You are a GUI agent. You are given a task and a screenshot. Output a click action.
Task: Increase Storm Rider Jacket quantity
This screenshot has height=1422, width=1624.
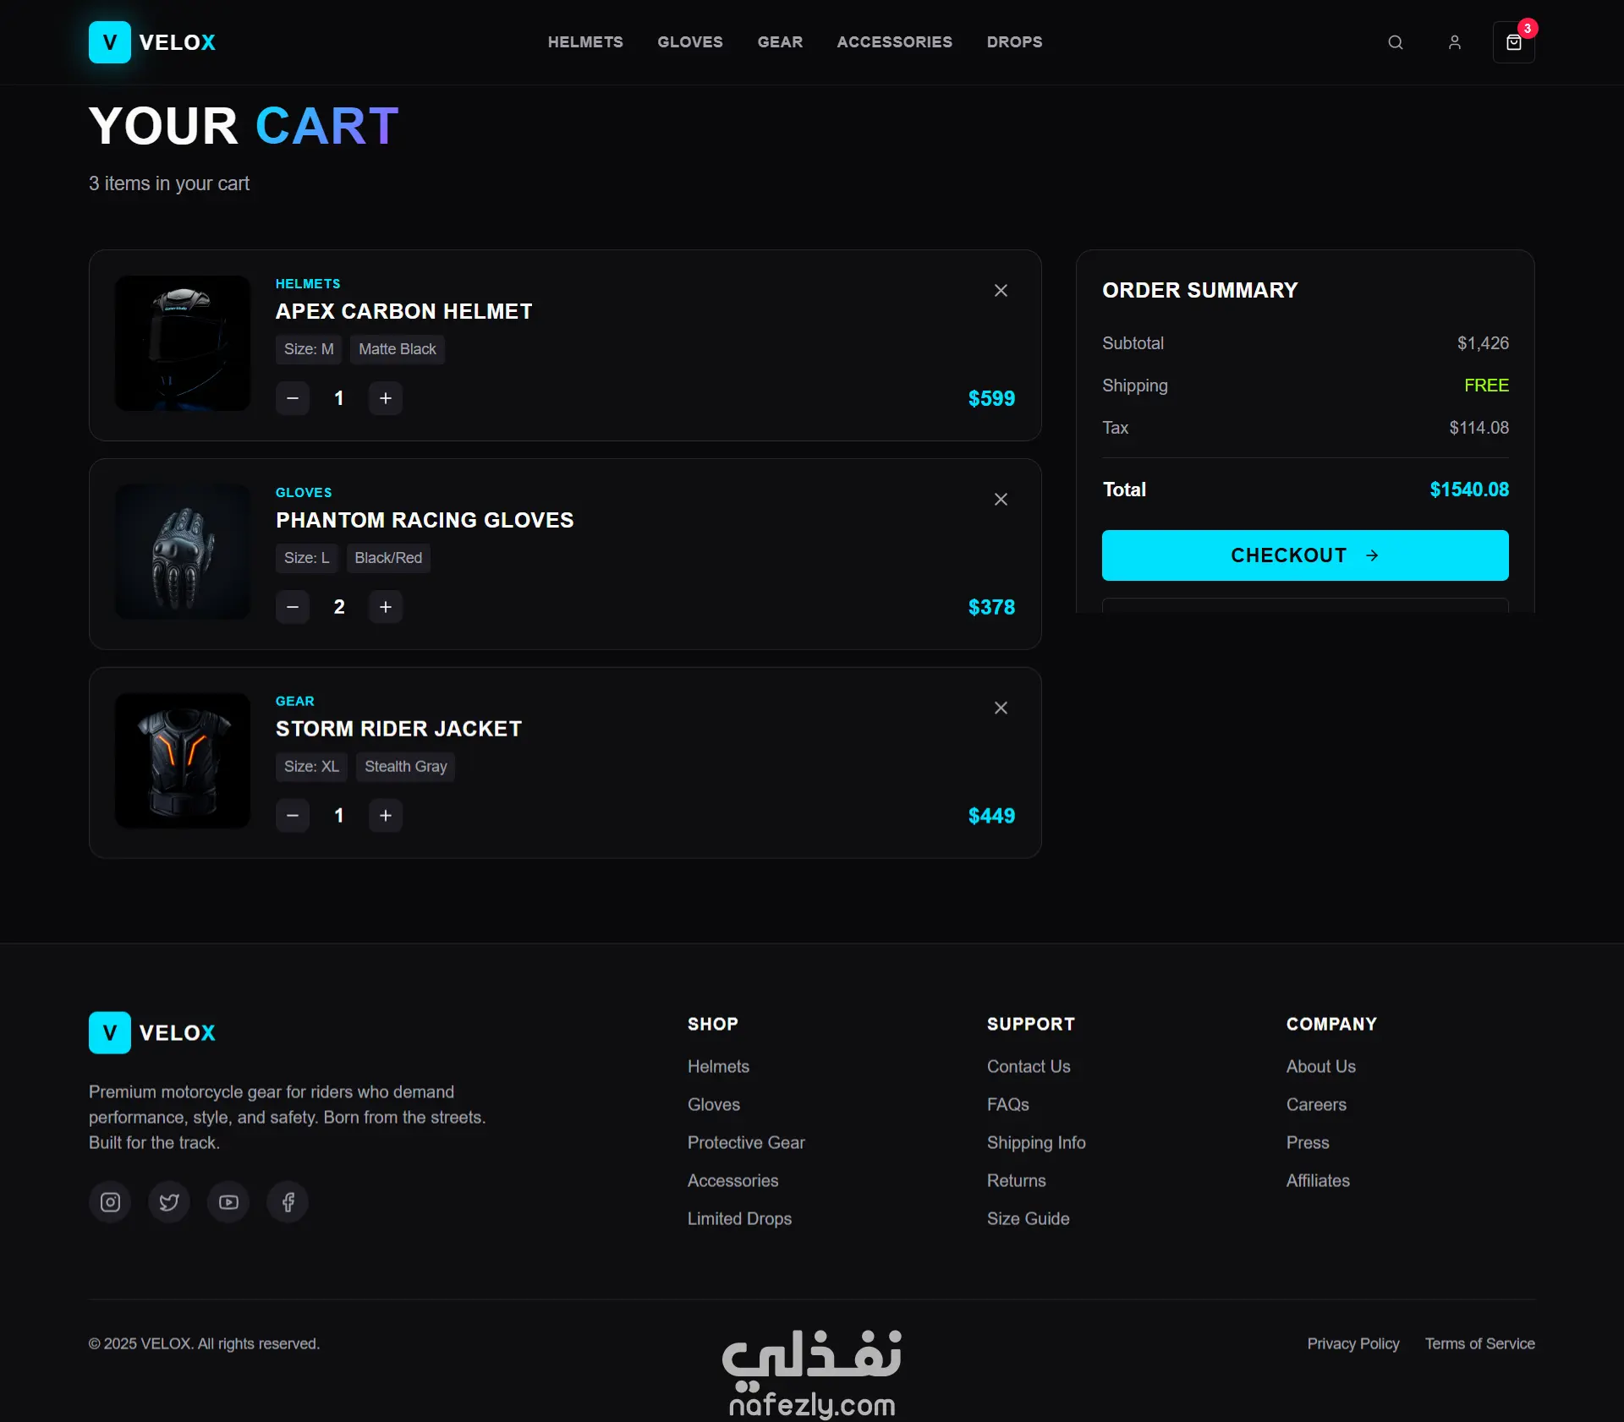pos(386,816)
